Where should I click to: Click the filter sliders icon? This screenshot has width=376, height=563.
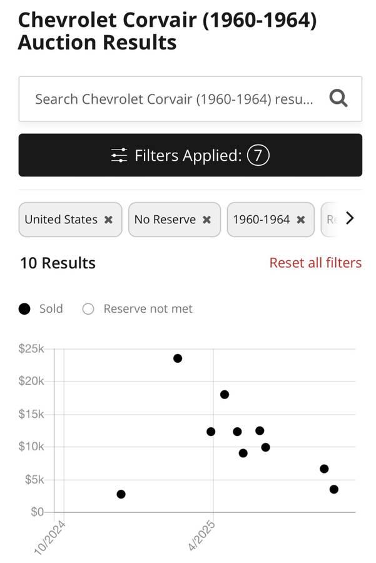coord(119,155)
